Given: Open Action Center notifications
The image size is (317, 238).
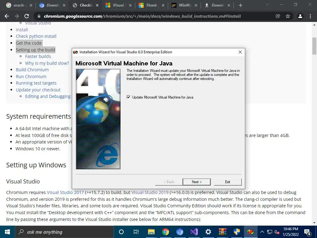Looking at the screenshot, I should click(307, 232).
